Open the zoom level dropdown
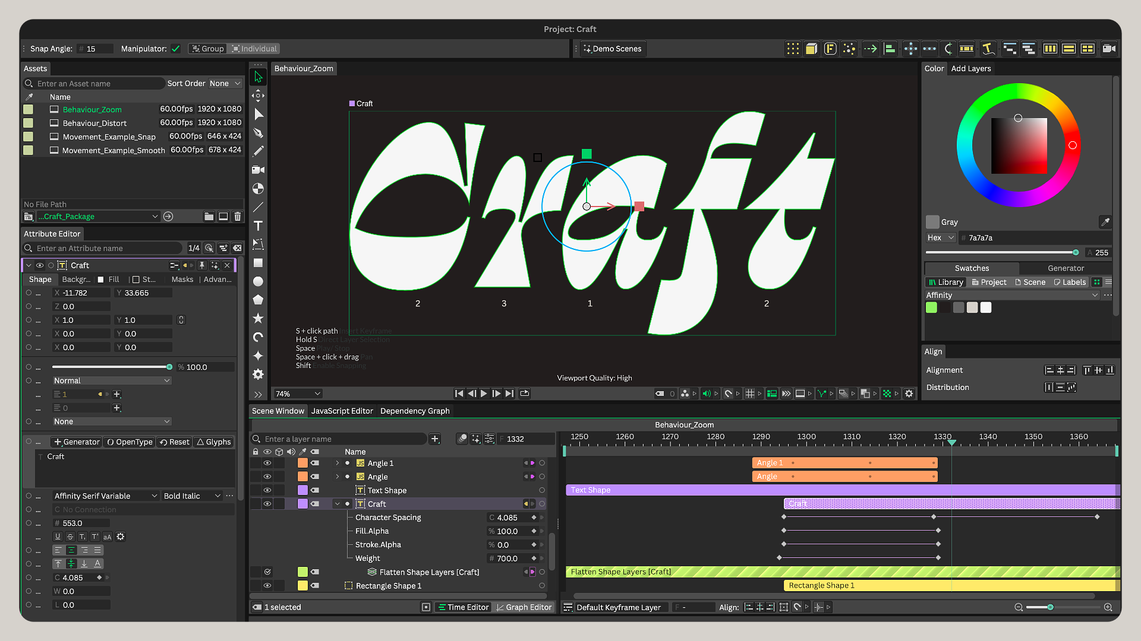Screen dimensions: 1141x641 tap(297, 393)
